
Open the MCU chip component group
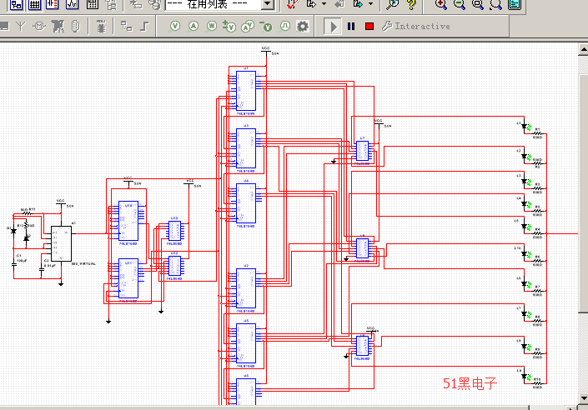(x=101, y=26)
